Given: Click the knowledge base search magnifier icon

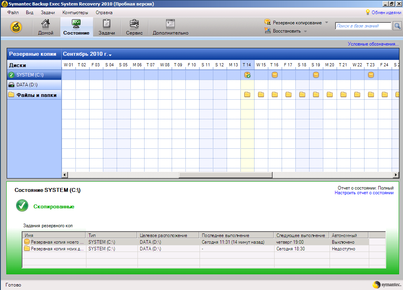Looking at the screenshot, I should pyautogui.click(x=397, y=26).
